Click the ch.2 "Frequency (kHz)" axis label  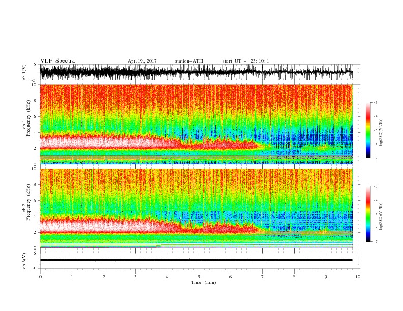pos(28,202)
